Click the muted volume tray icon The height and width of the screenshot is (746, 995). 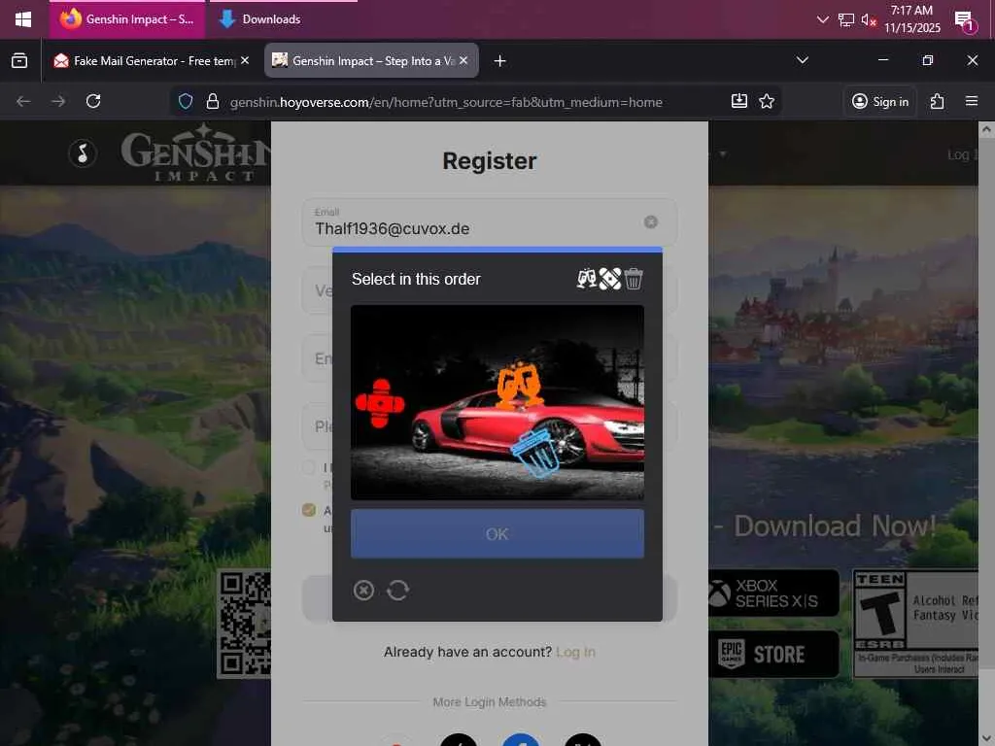[868, 19]
